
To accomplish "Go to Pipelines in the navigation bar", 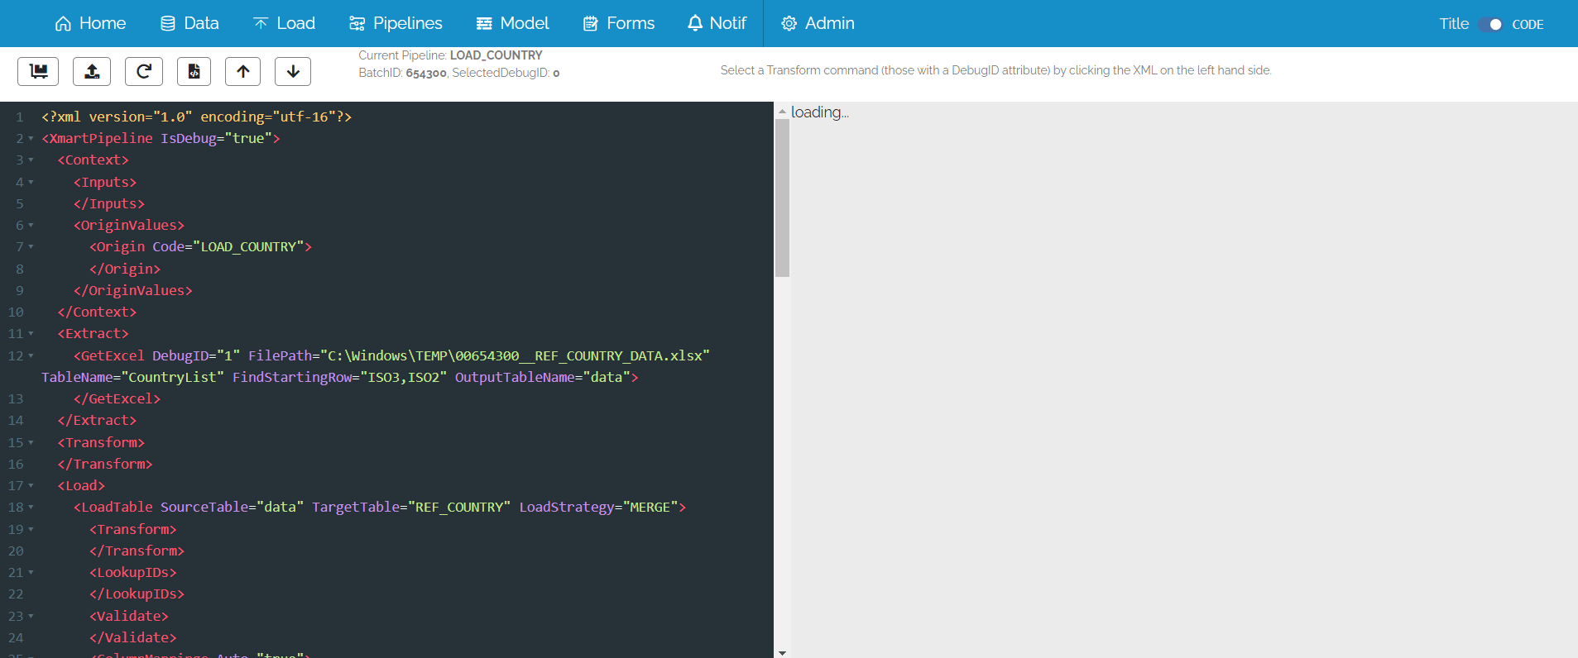I will [396, 23].
